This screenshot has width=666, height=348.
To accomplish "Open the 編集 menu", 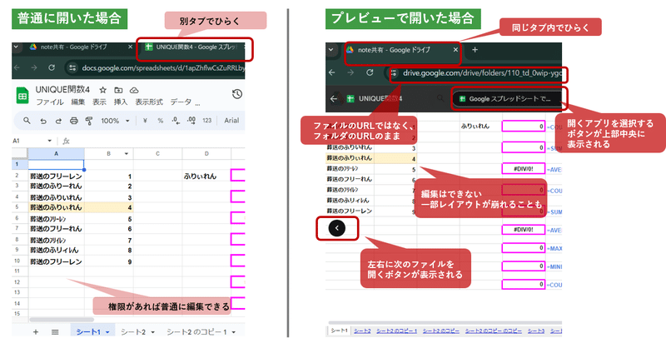I will click(78, 102).
